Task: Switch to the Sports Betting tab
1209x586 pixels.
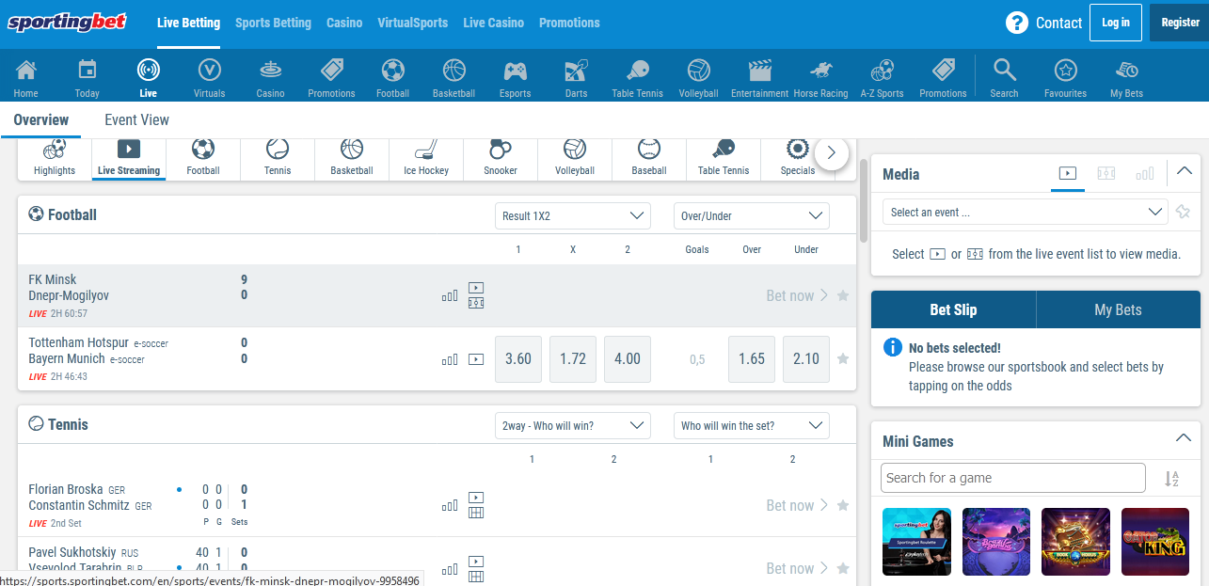Action: [273, 23]
